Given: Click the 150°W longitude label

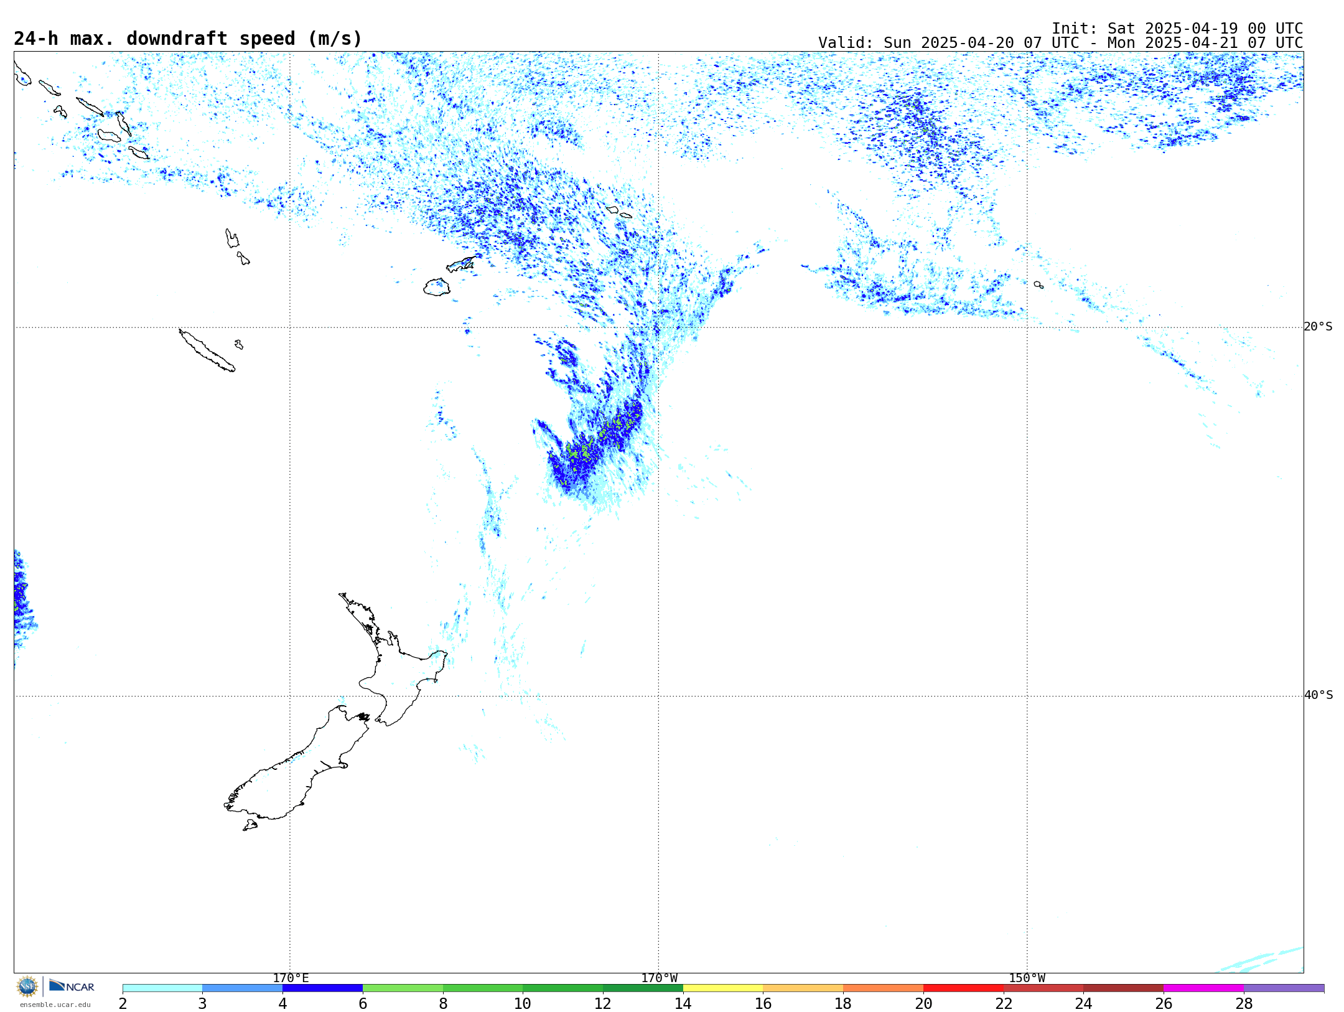Looking at the screenshot, I should click(x=1027, y=978).
